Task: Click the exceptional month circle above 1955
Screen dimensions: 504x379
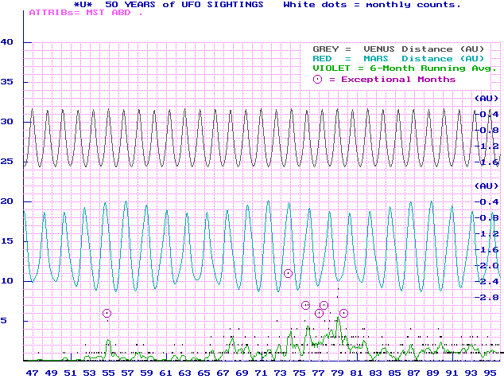Action: pyautogui.click(x=107, y=313)
